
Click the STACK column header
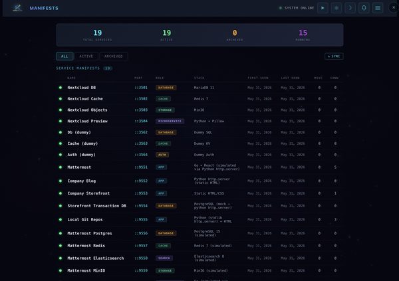[199, 78]
